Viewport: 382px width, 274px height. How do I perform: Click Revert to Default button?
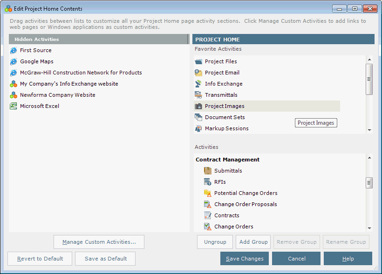coord(40,259)
